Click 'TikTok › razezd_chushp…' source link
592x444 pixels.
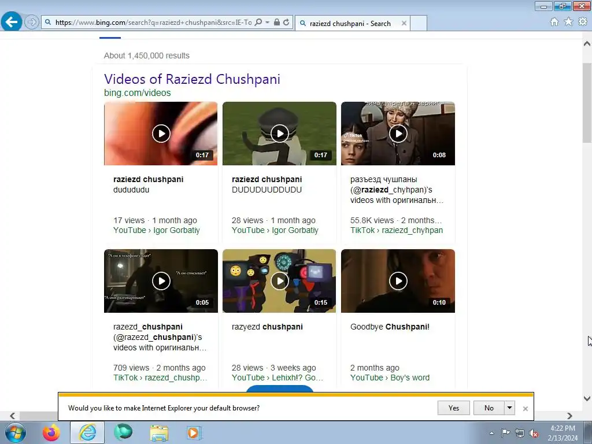click(160, 378)
